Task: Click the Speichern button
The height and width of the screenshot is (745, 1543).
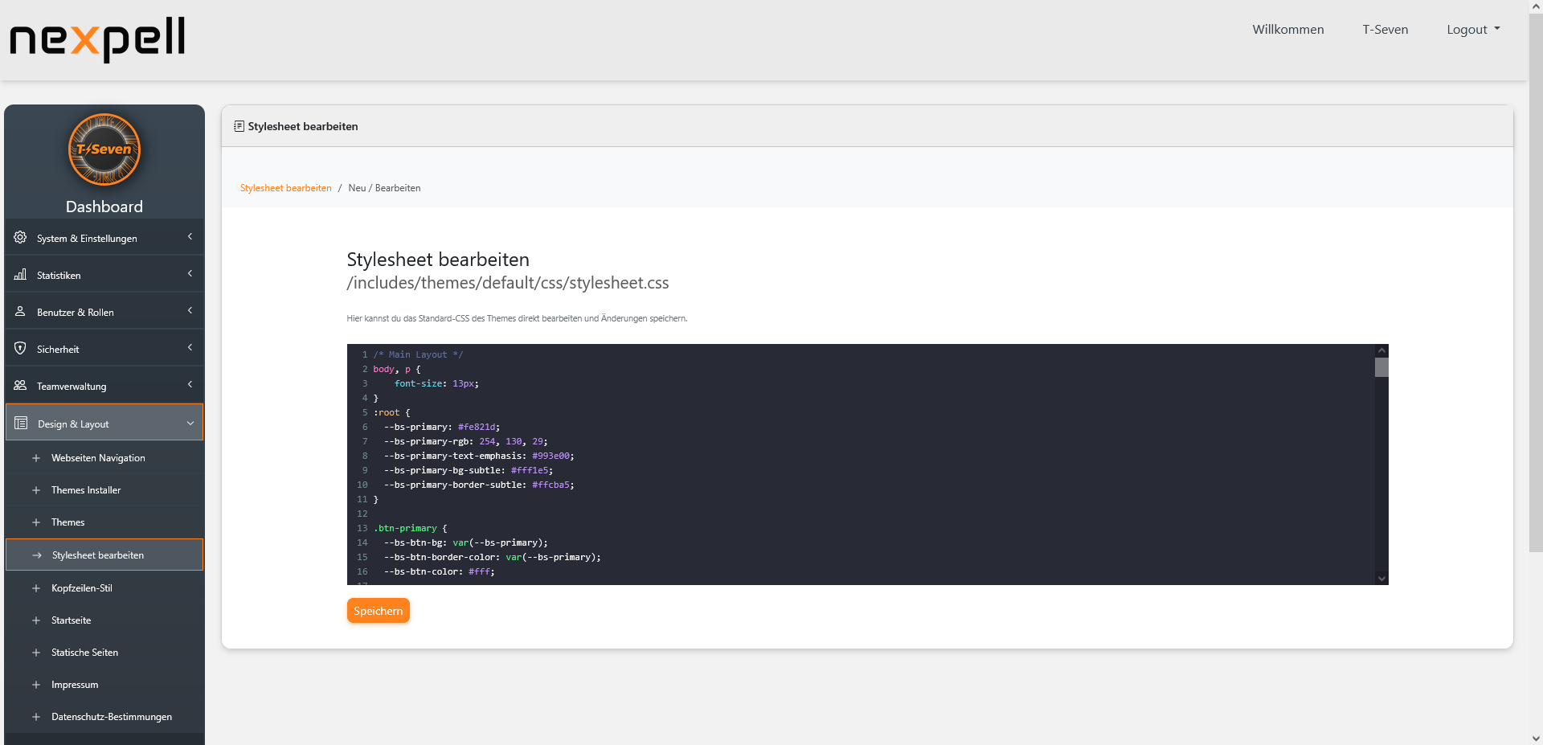Action: (x=378, y=610)
